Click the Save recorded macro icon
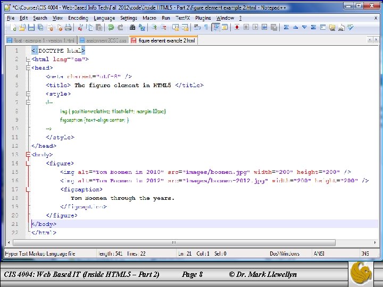This screenshot has width=383, height=287. pyautogui.click(x=274, y=28)
